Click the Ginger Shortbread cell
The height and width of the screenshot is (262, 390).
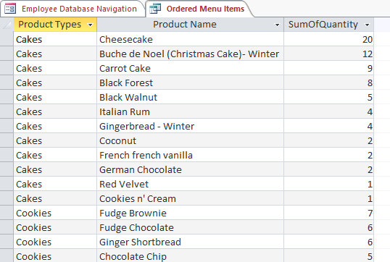pos(190,242)
